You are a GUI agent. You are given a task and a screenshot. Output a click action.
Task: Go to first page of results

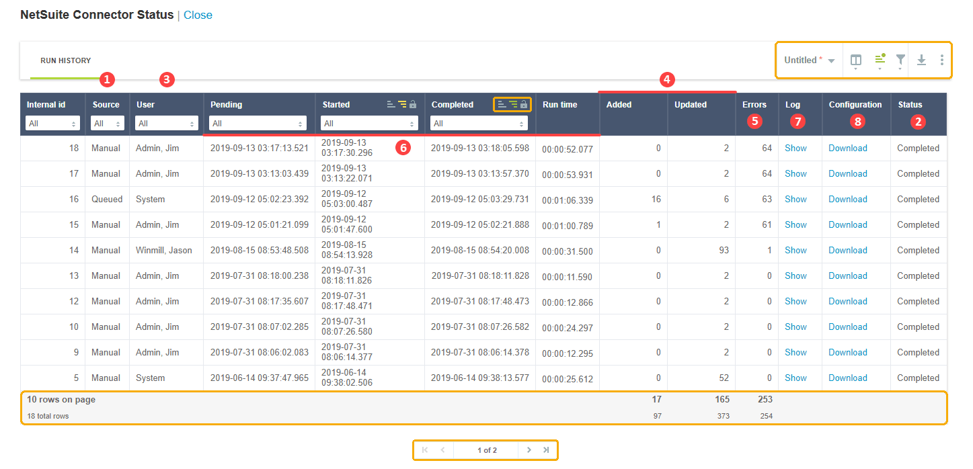[x=425, y=450]
